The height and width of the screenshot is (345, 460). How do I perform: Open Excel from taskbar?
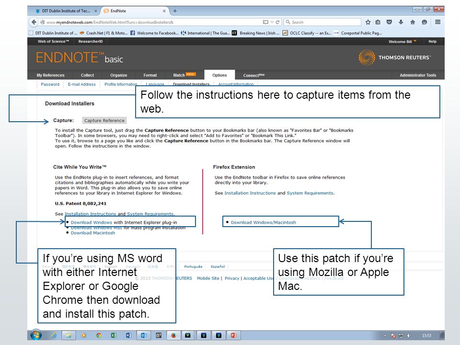tap(114, 335)
